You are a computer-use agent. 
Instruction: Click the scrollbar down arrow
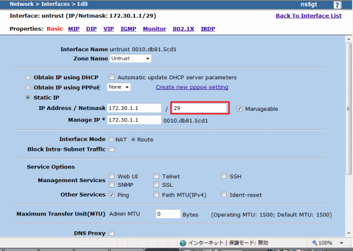[348, 233]
